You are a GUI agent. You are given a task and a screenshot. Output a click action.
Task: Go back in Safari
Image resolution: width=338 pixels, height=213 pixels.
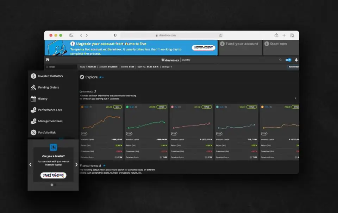tap(81, 35)
